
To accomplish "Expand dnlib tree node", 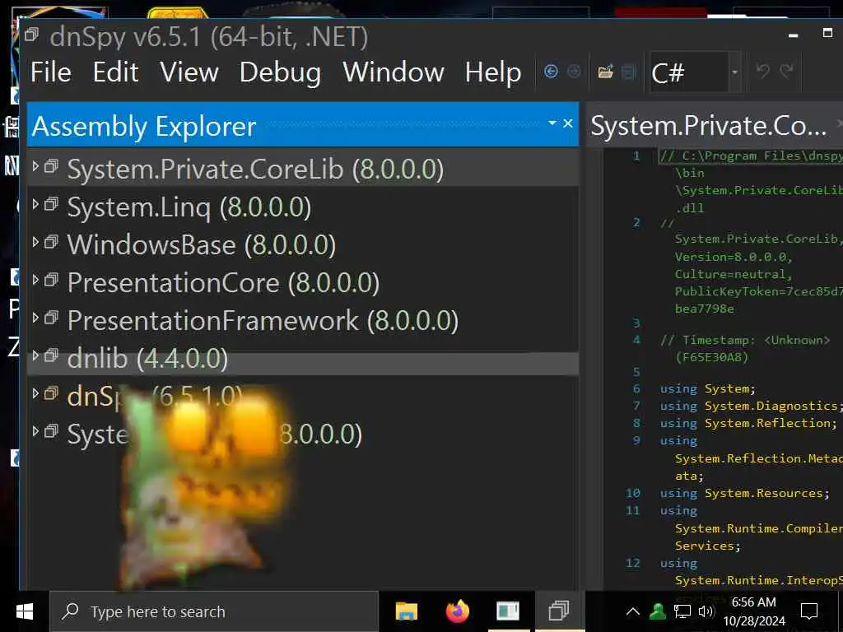I will [x=35, y=355].
